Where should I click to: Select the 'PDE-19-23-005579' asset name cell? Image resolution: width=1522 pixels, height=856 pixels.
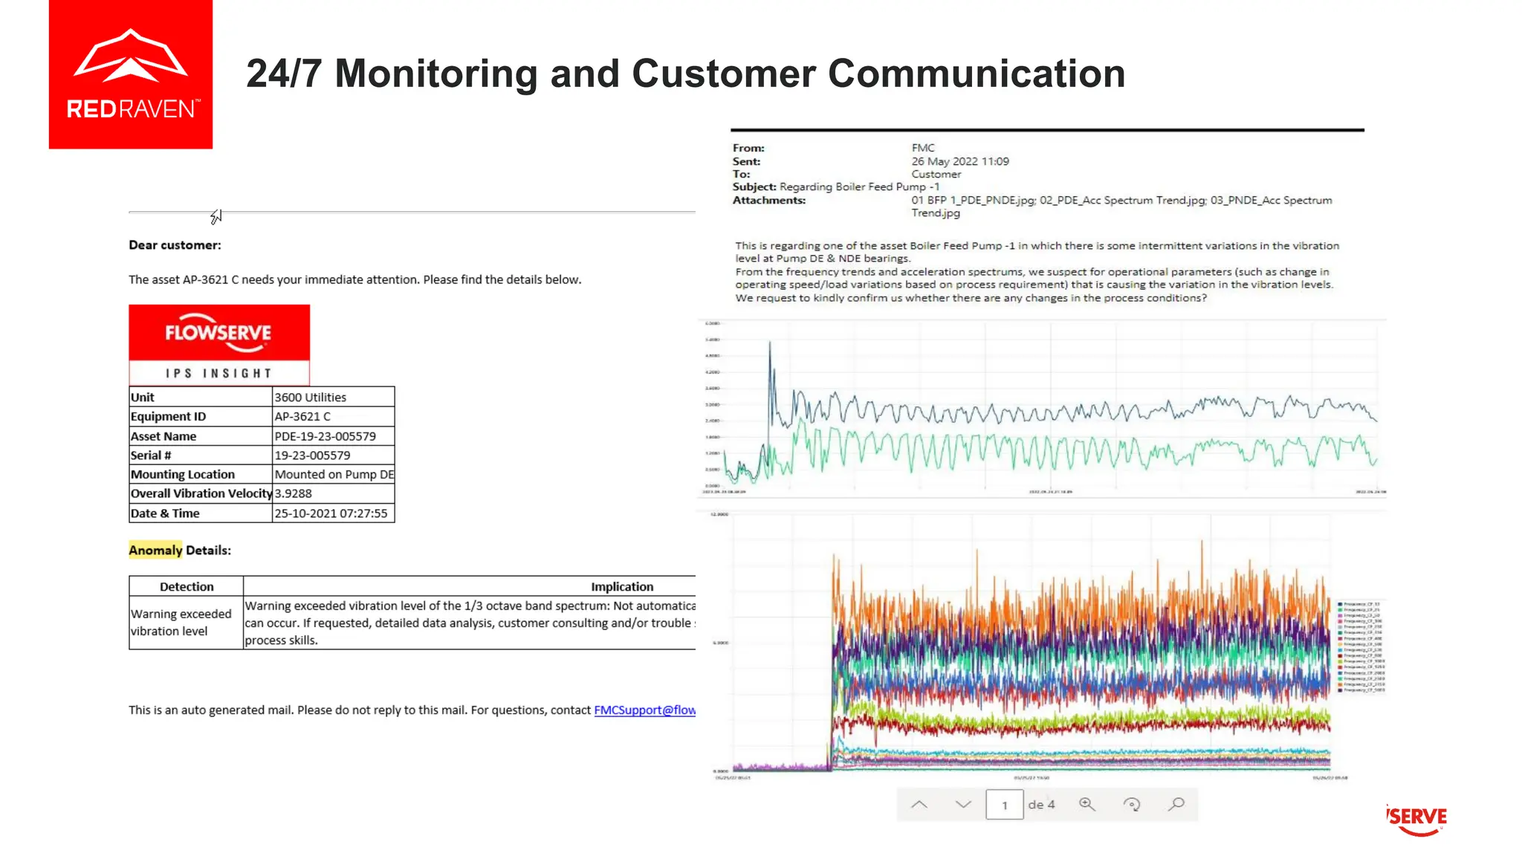pos(333,436)
